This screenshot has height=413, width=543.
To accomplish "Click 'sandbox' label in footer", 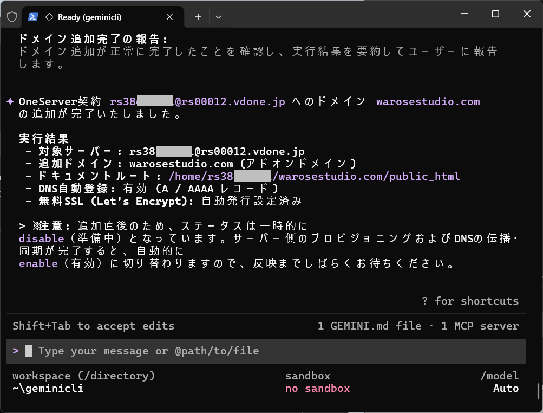I will point(308,376).
